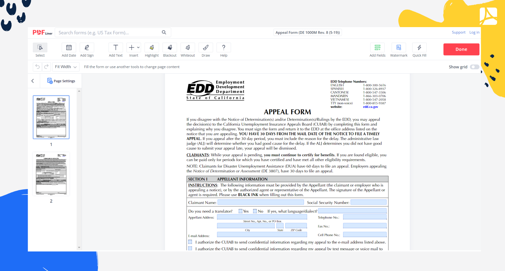Open the Watermark tool
This screenshot has height=271, width=505.
tap(399, 48)
